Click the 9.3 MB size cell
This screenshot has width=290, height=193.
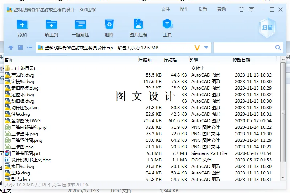154,153
